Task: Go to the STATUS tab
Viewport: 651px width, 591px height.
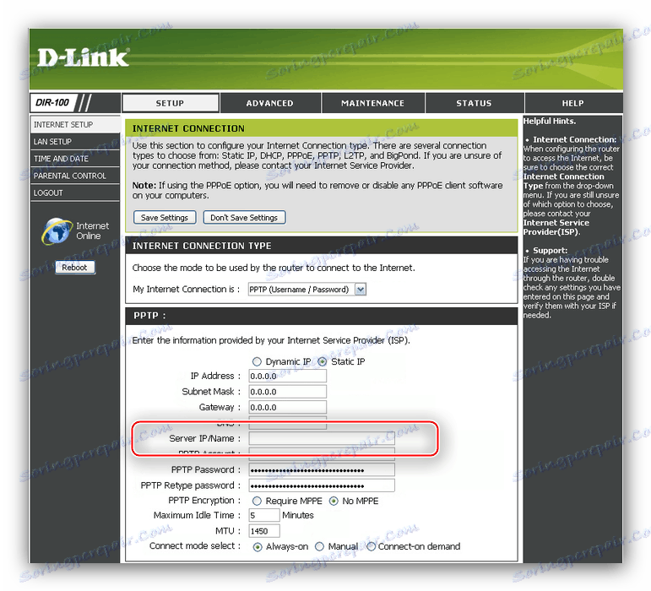Action: coord(475,103)
